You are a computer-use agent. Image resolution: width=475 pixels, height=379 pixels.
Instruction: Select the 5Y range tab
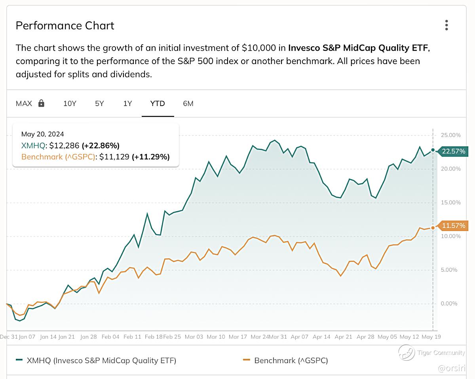click(99, 104)
